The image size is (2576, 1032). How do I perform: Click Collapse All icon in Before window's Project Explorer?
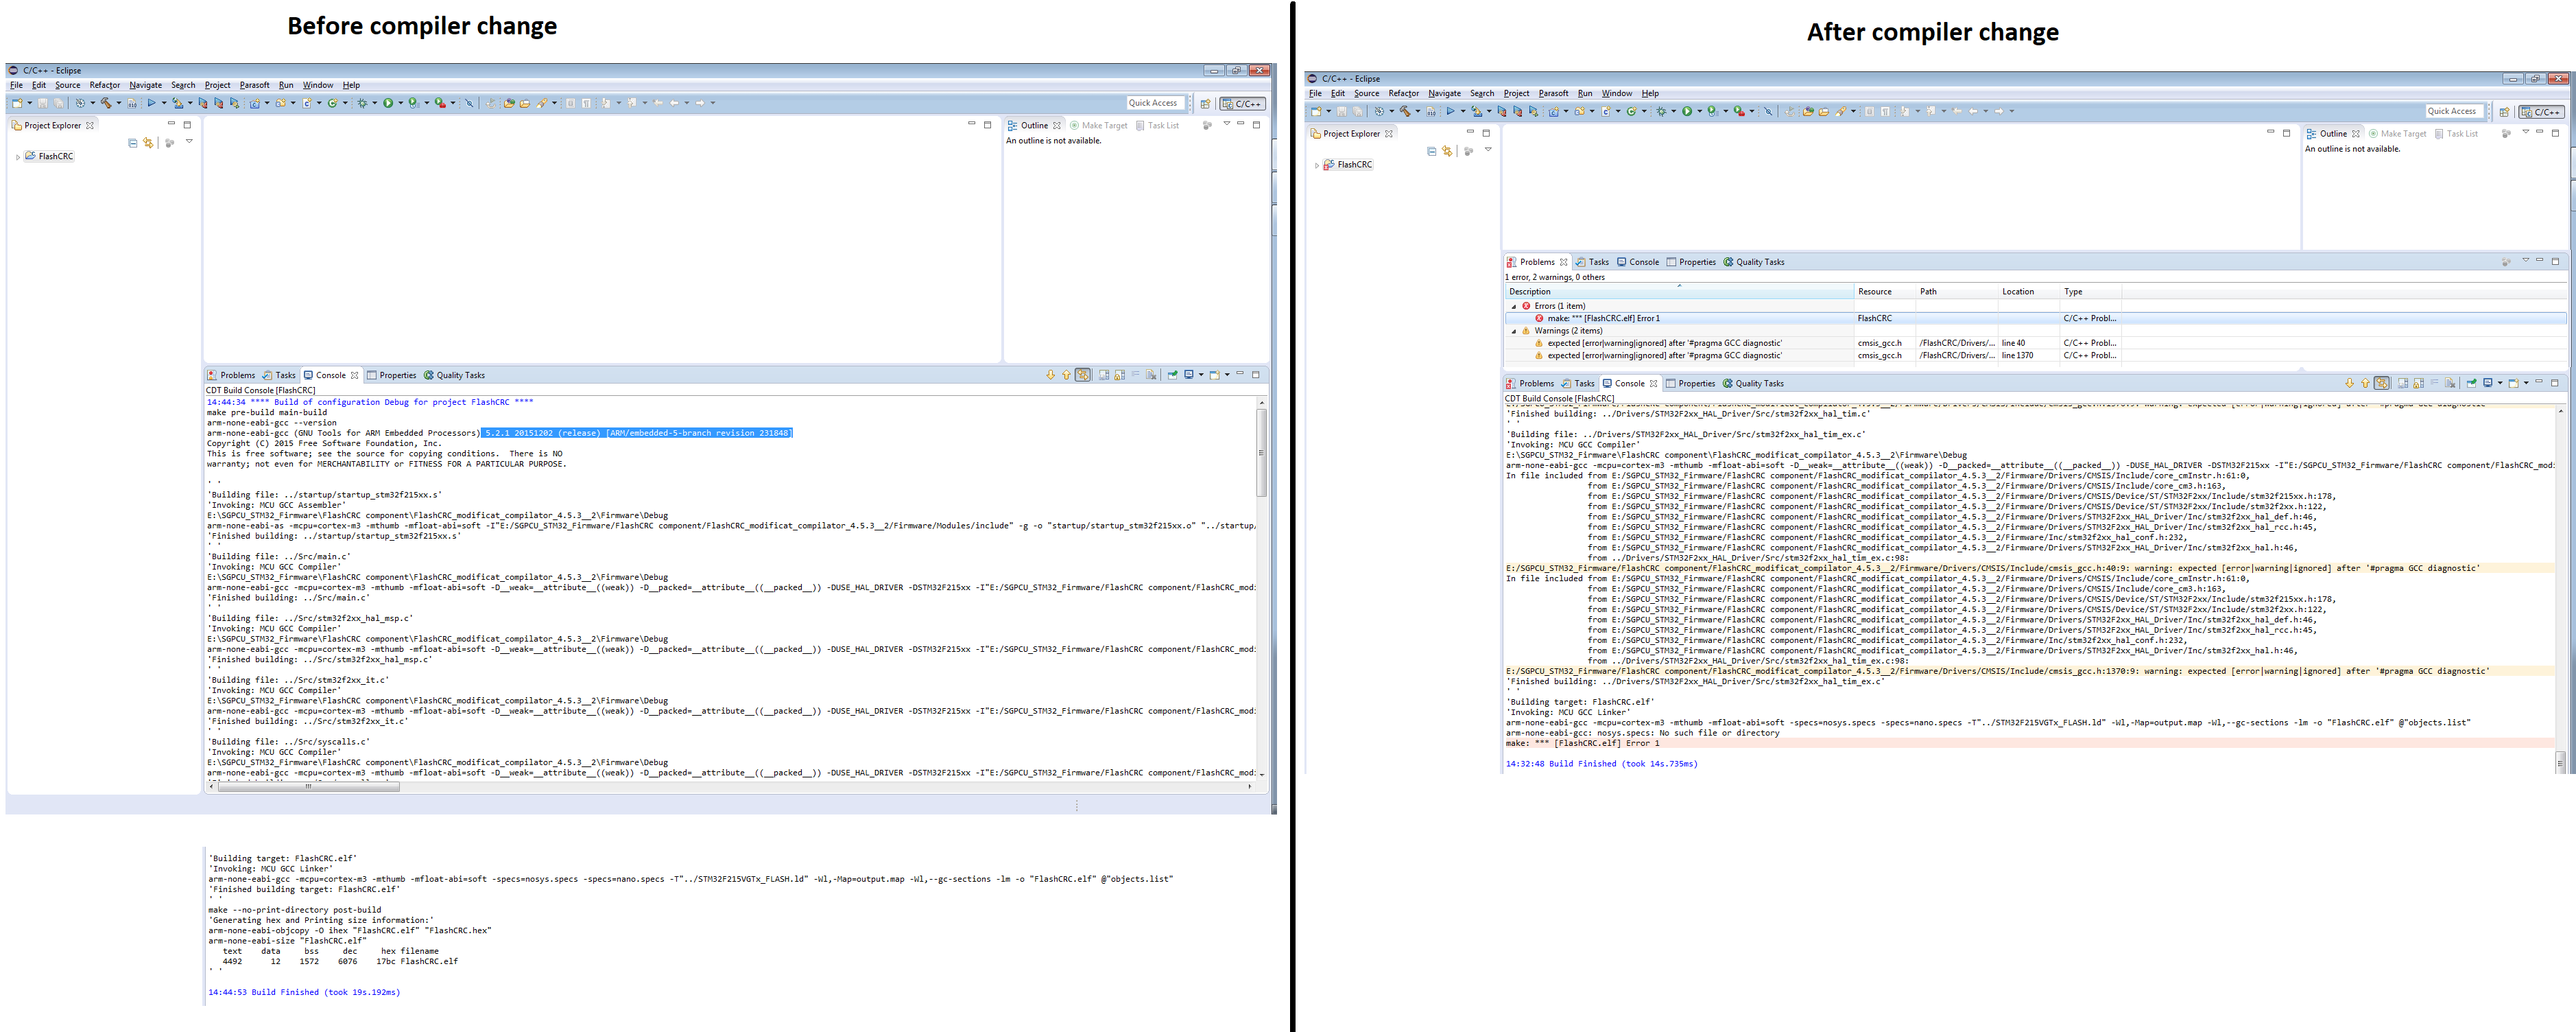pos(132,143)
